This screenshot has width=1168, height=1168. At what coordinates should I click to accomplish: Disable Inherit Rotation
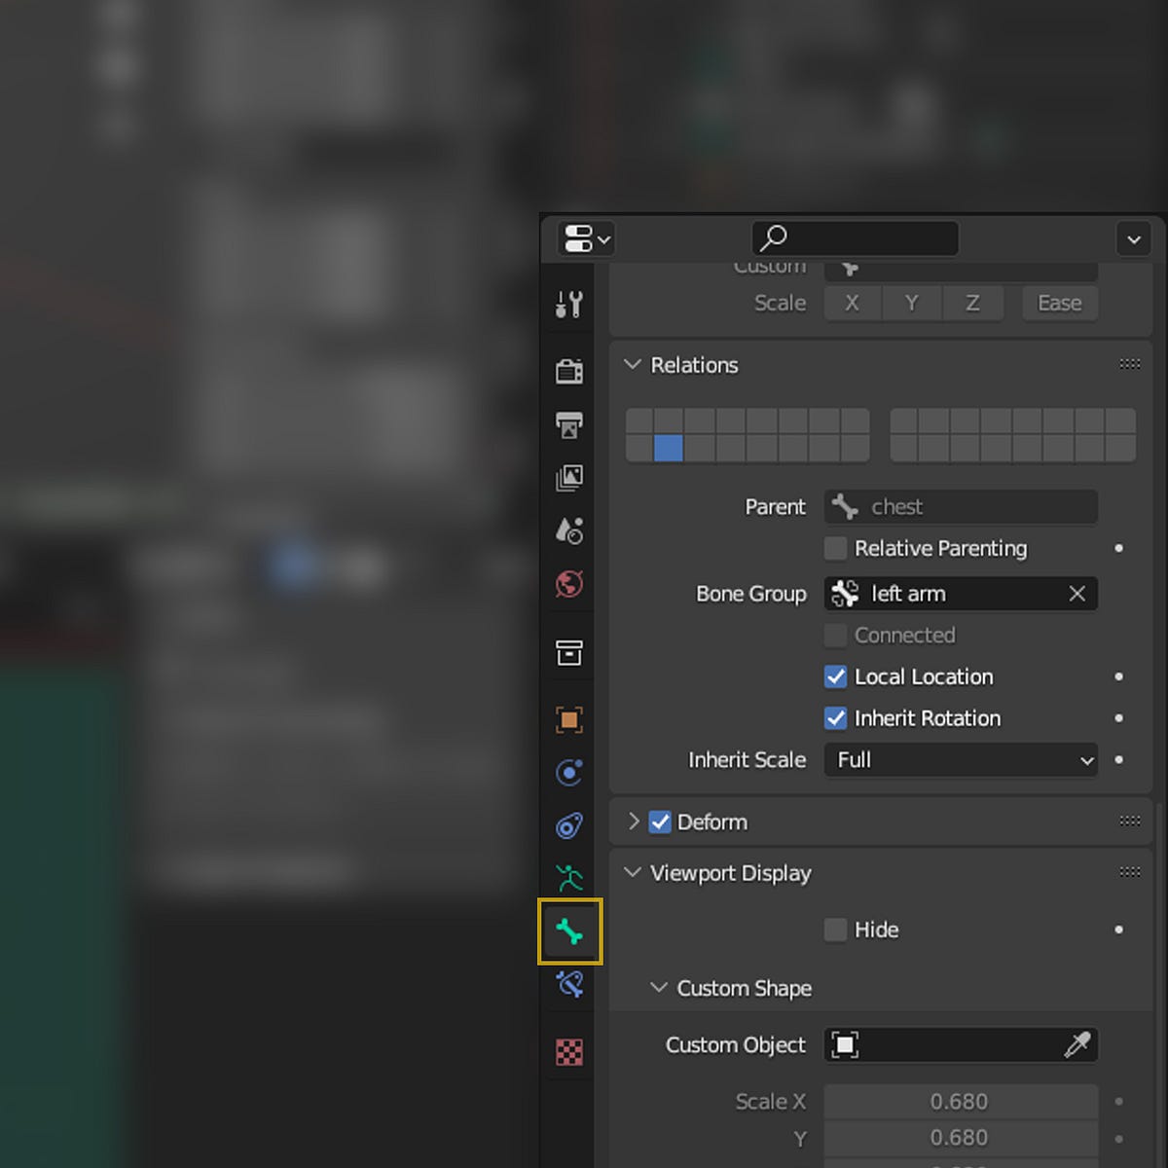[x=835, y=718]
